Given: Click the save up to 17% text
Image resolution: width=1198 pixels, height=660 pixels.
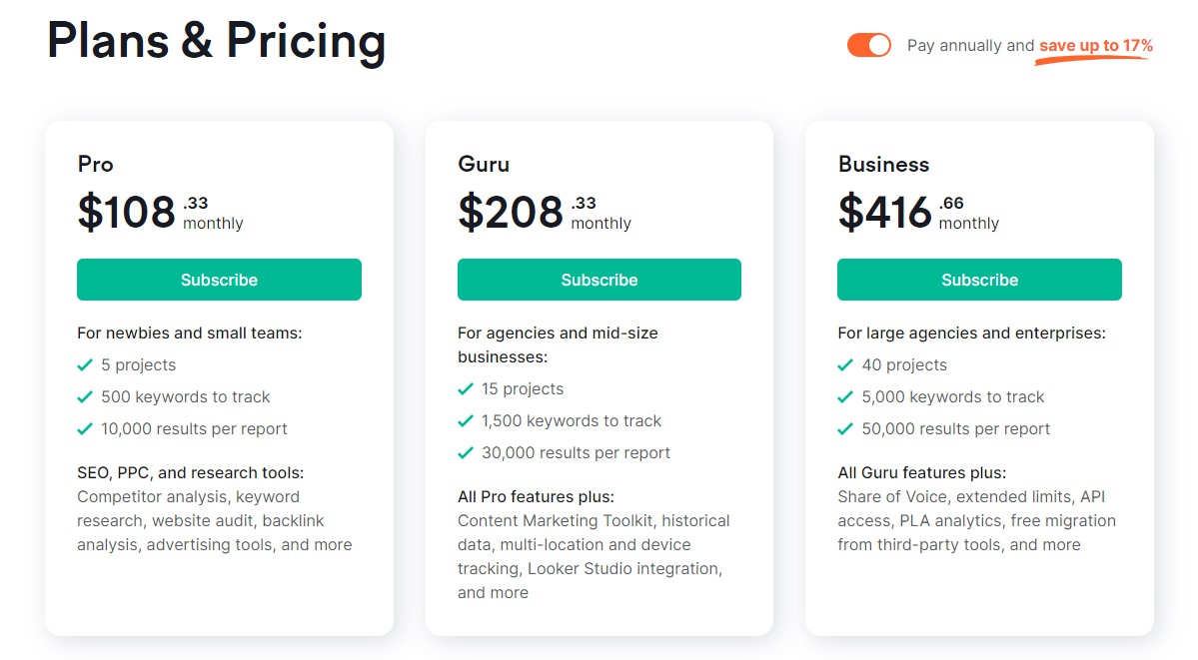Looking at the screenshot, I should (1095, 46).
